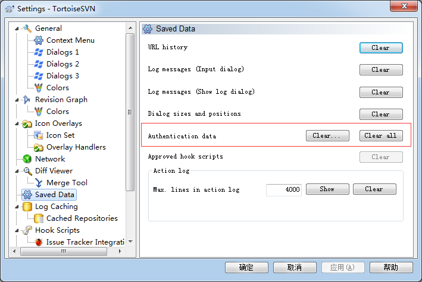
Task: Click the General wrench icon
Action: (x=27, y=28)
